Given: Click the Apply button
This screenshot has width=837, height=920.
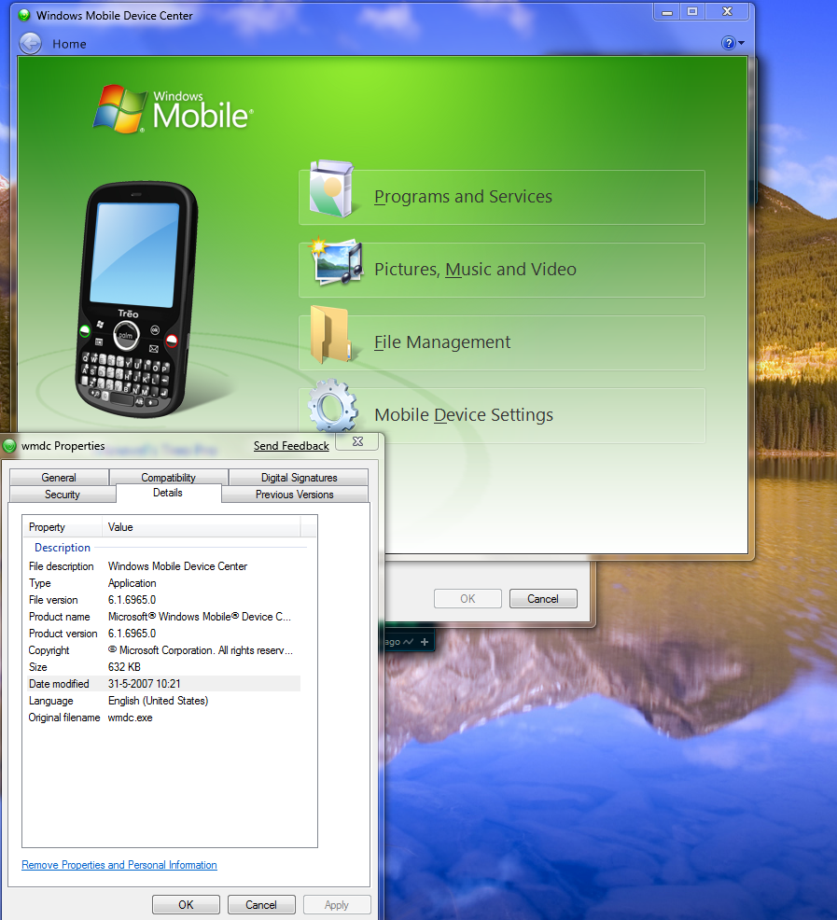Looking at the screenshot, I should 337,905.
